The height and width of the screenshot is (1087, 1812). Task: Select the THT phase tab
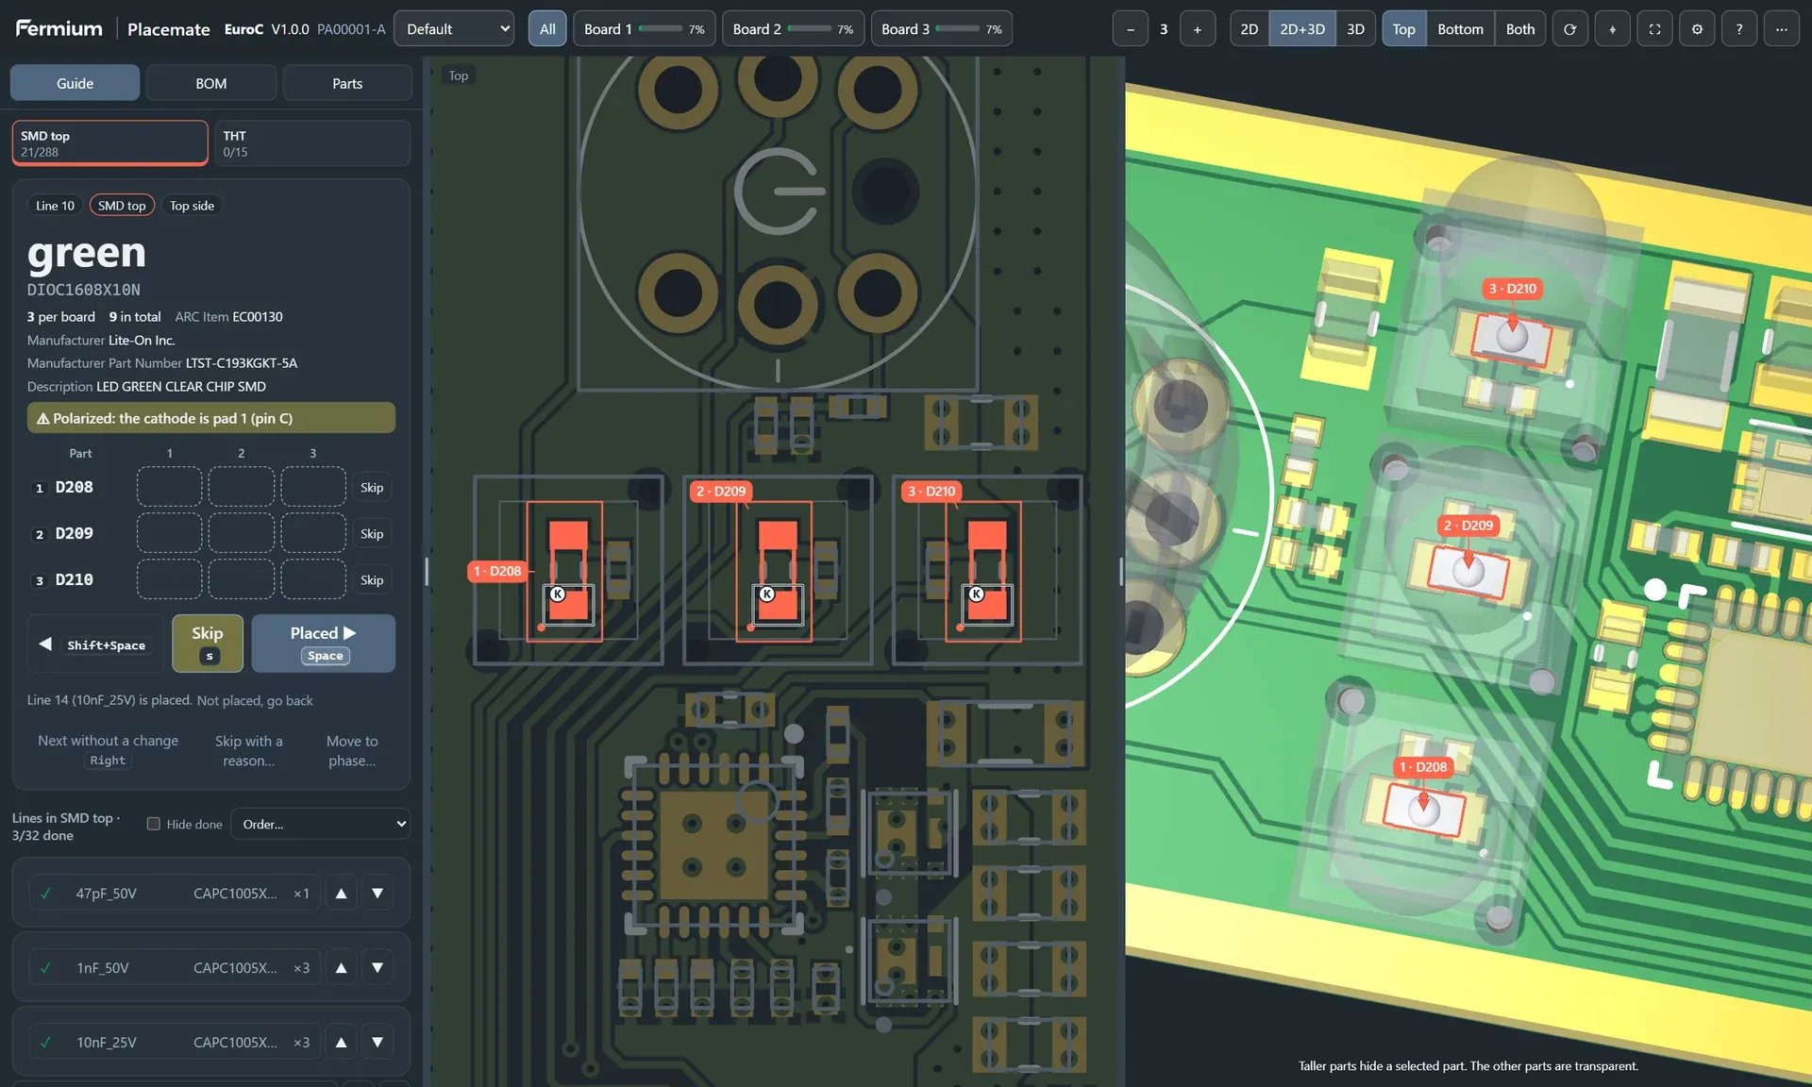[311, 143]
